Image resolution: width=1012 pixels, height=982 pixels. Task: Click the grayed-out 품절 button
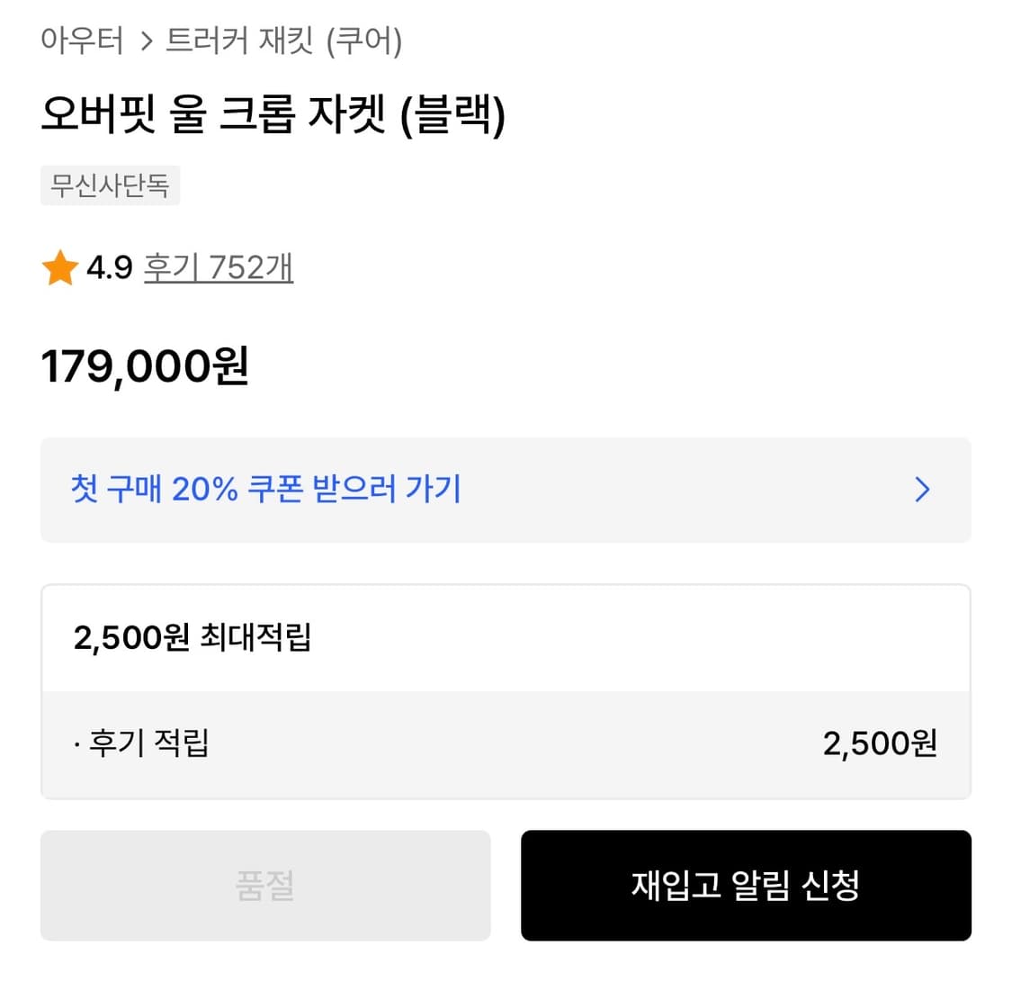tap(264, 886)
